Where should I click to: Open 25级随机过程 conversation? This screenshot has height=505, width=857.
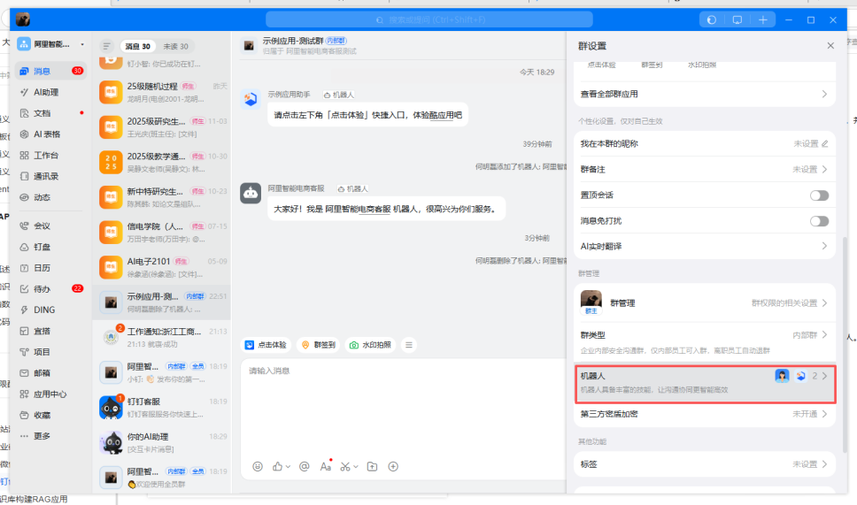click(162, 92)
